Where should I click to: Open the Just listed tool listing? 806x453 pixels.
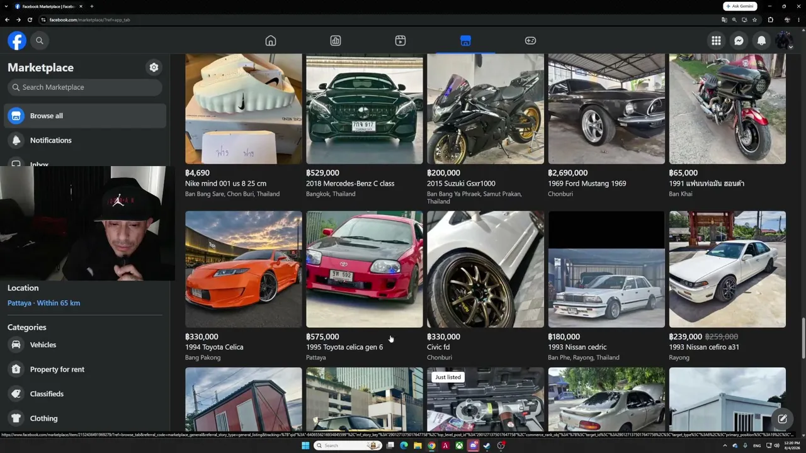point(485,399)
